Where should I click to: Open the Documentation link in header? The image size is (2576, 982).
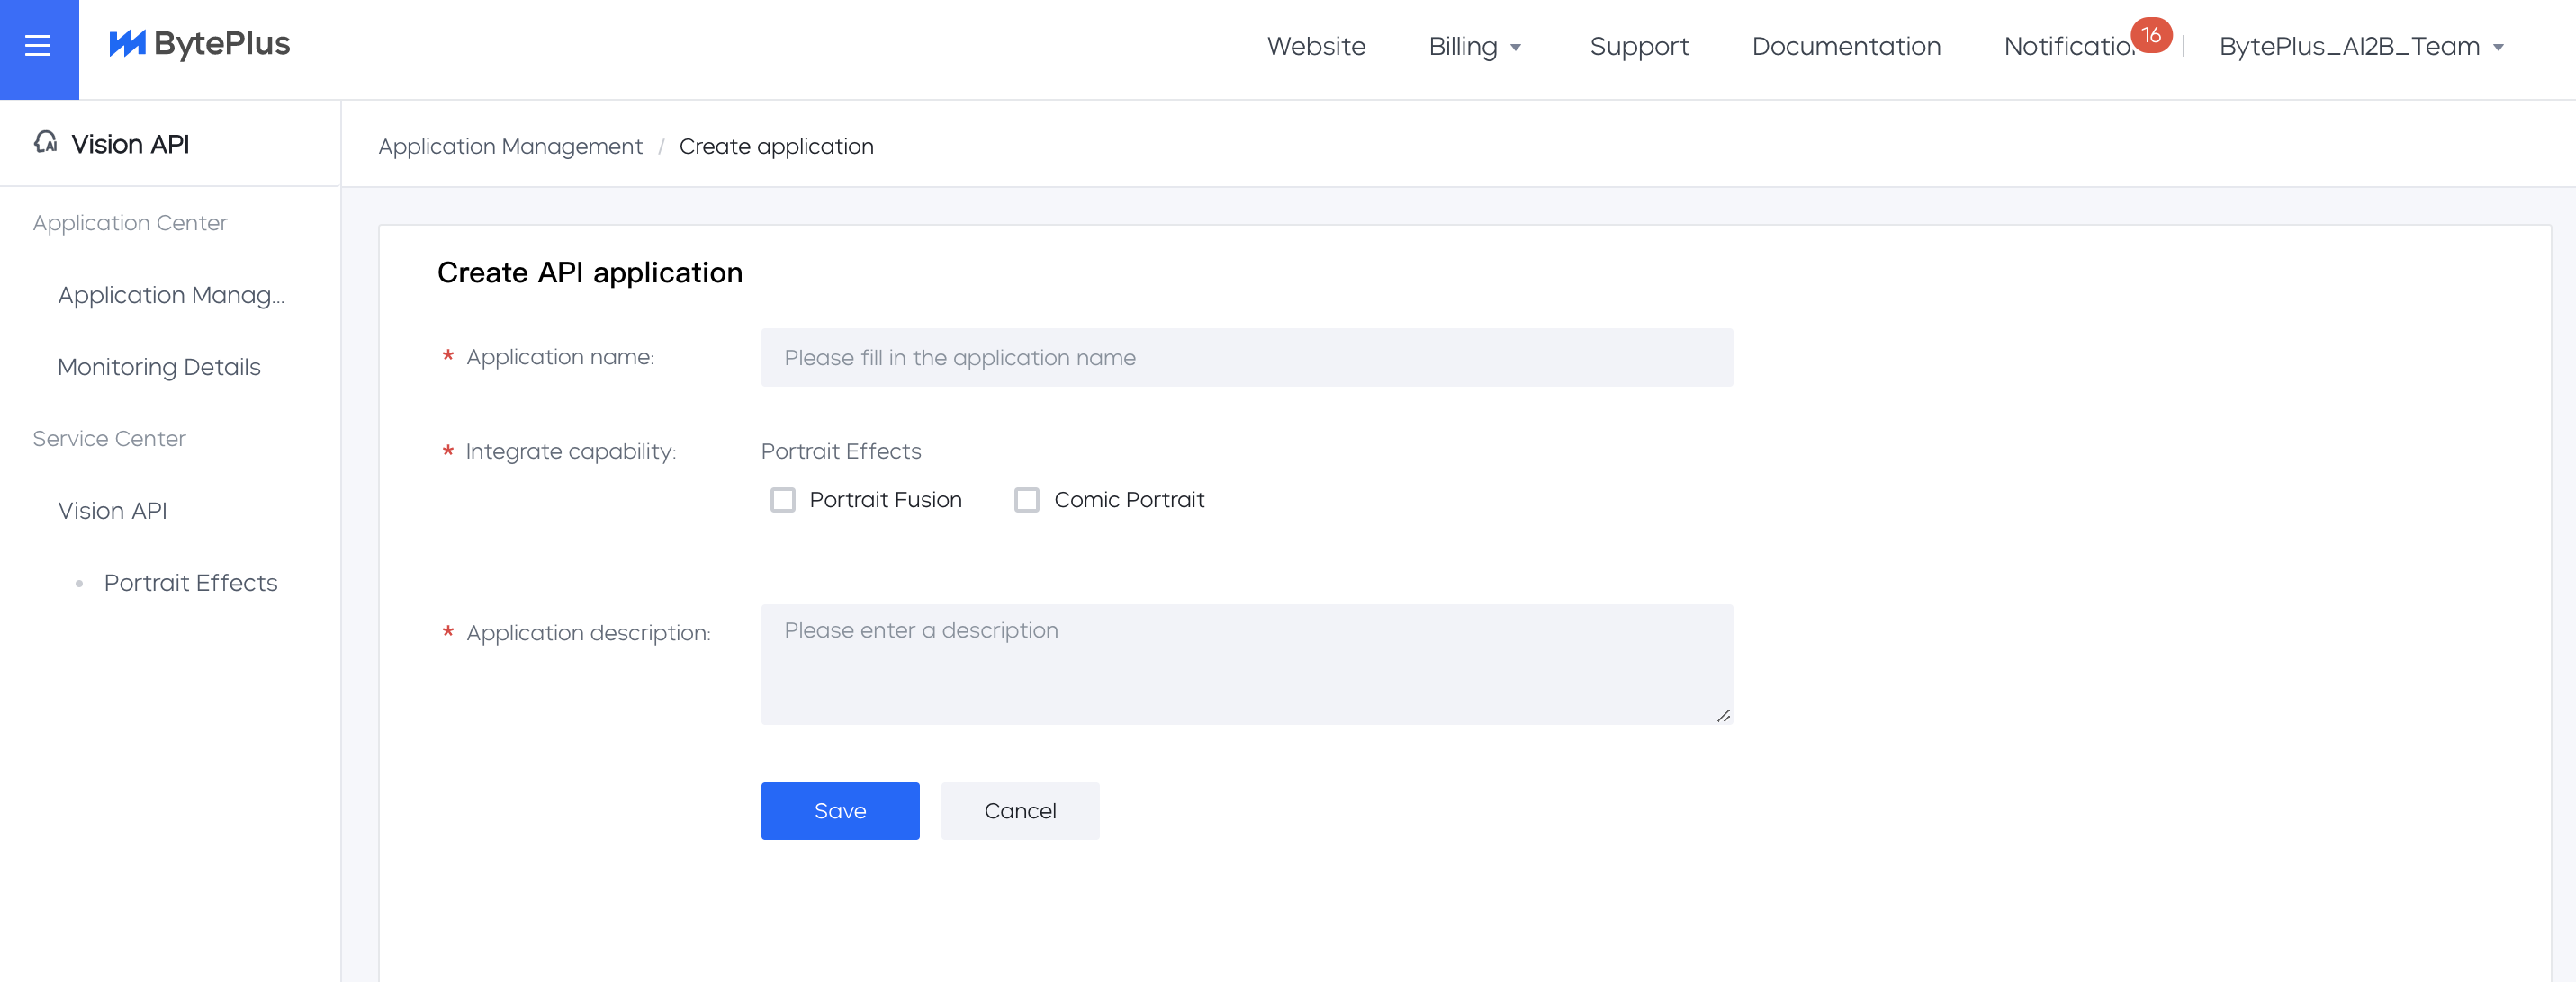(1845, 47)
